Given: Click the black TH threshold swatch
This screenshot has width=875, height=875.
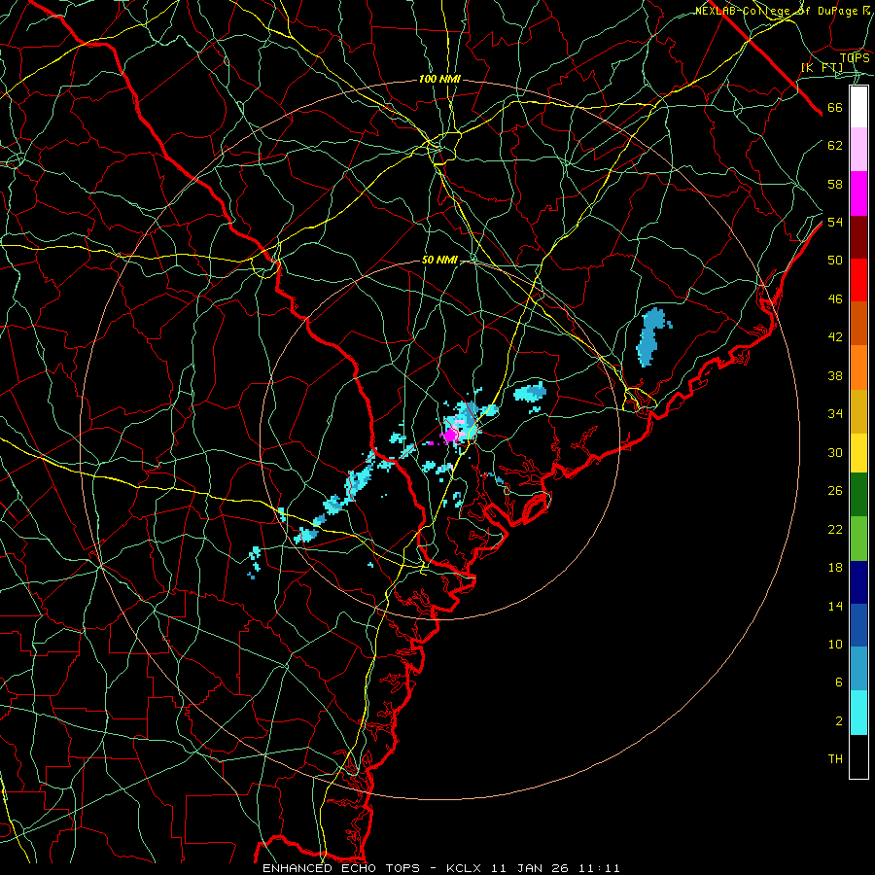Looking at the screenshot, I should pyautogui.click(x=858, y=756).
